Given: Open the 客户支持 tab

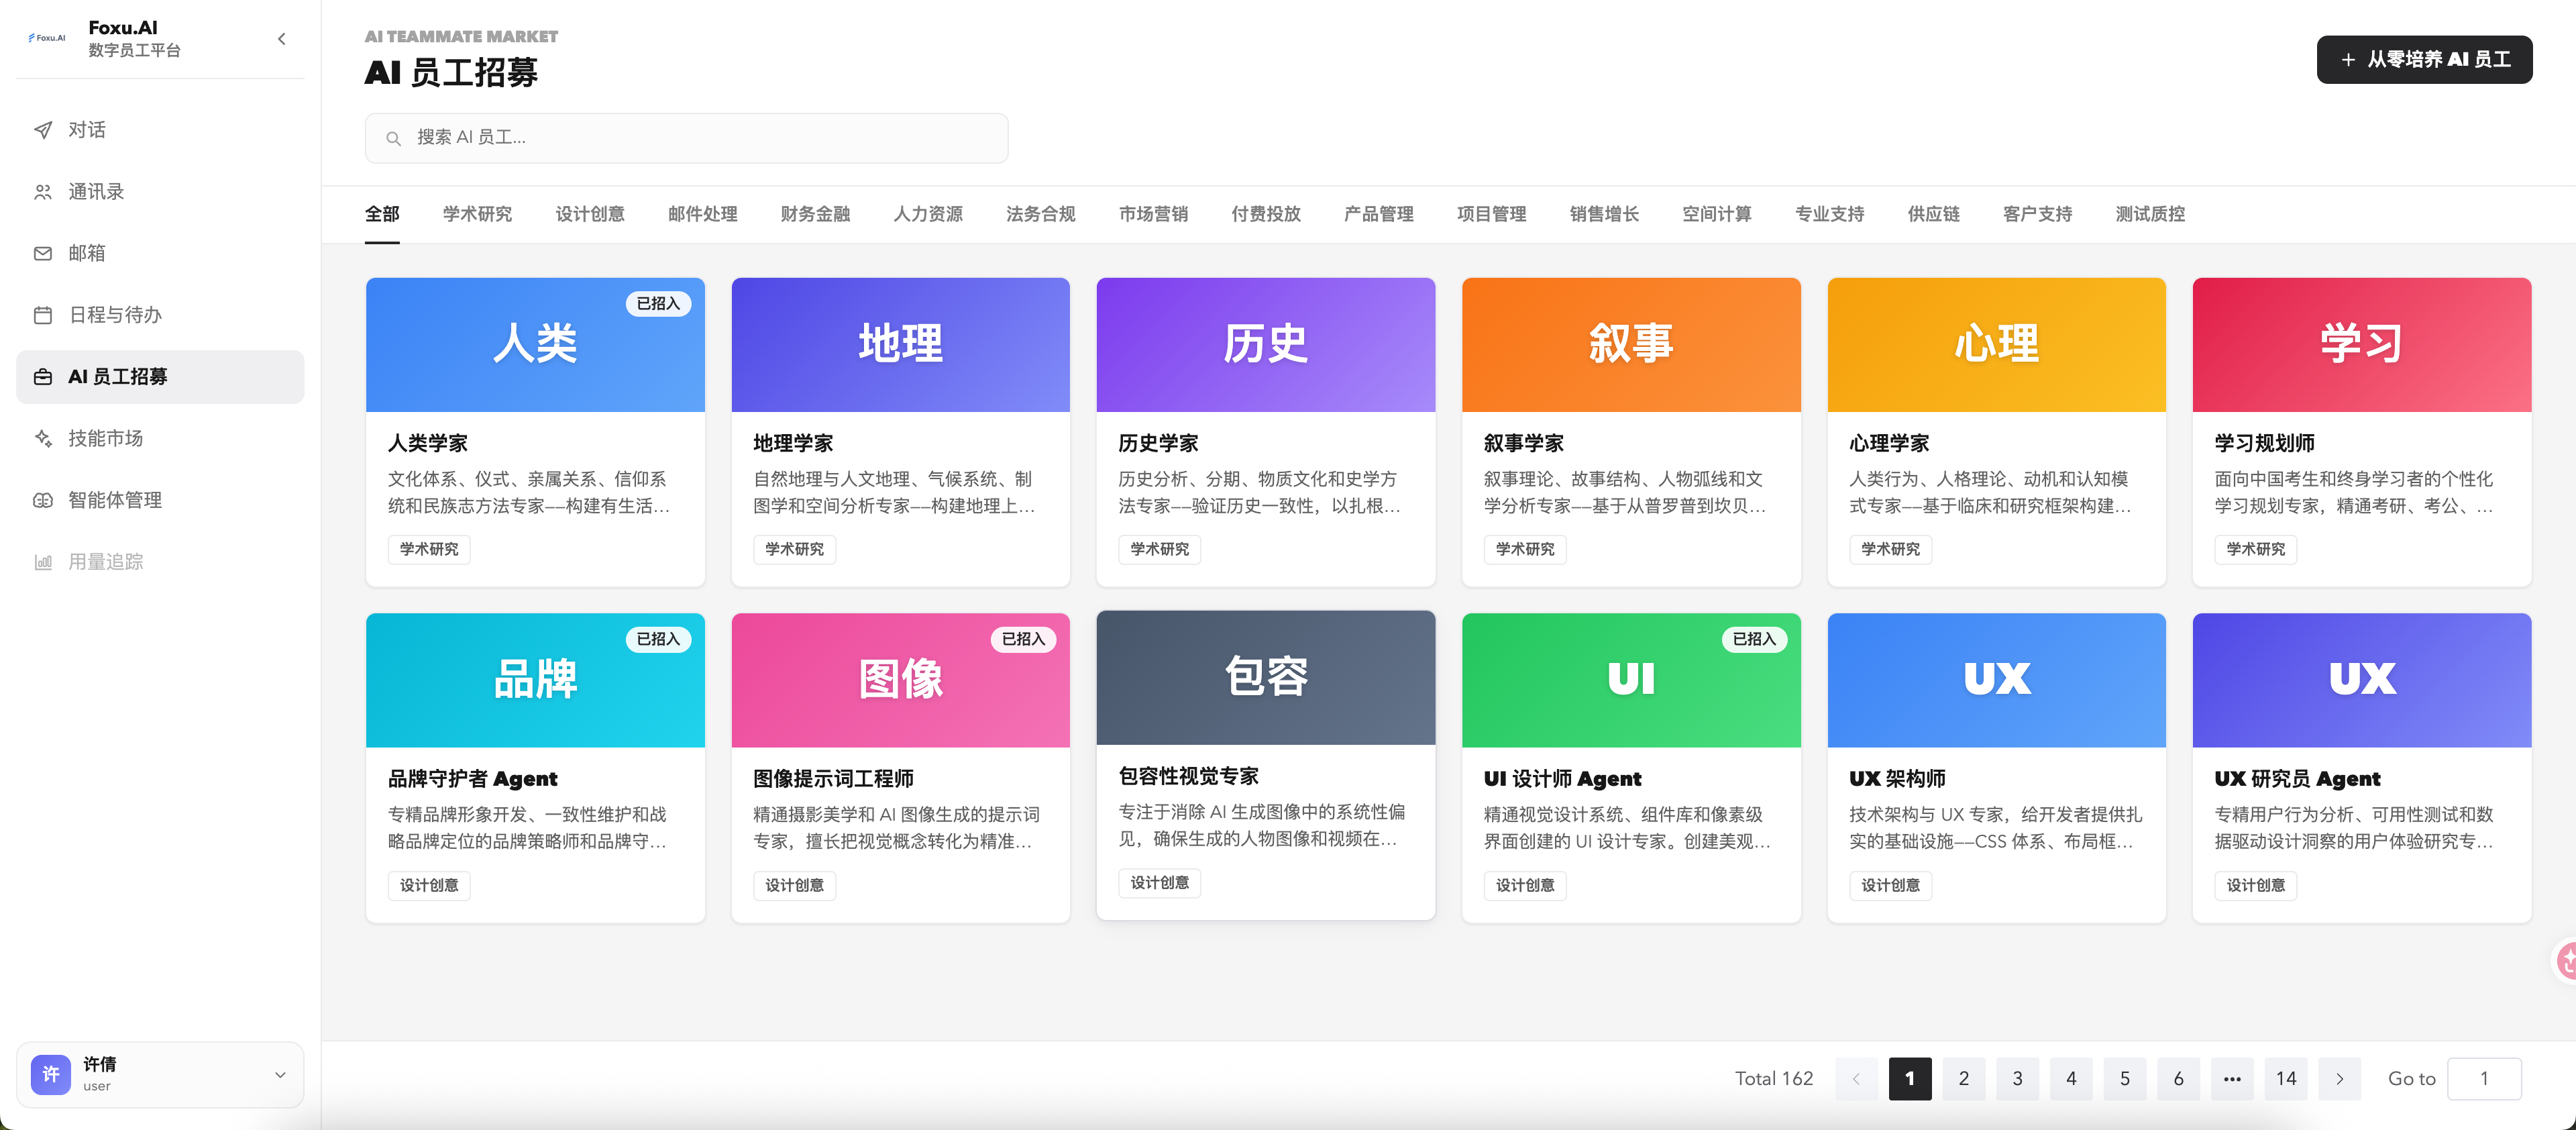Looking at the screenshot, I should click(2037, 214).
